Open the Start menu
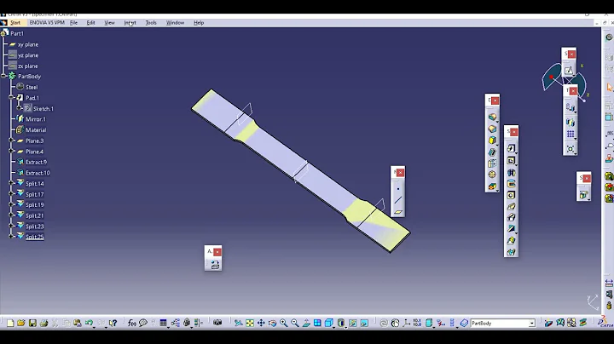614x344 pixels. click(x=15, y=23)
